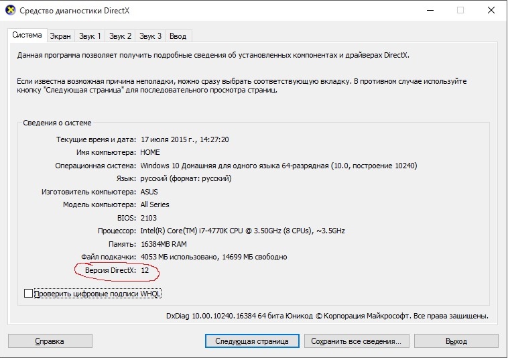The image size is (508, 358).
Task: Select the Звук 2 tab
Action: pyautogui.click(x=121, y=36)
